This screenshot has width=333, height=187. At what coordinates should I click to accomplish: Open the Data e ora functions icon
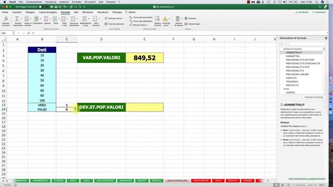[x=63, y=19]
